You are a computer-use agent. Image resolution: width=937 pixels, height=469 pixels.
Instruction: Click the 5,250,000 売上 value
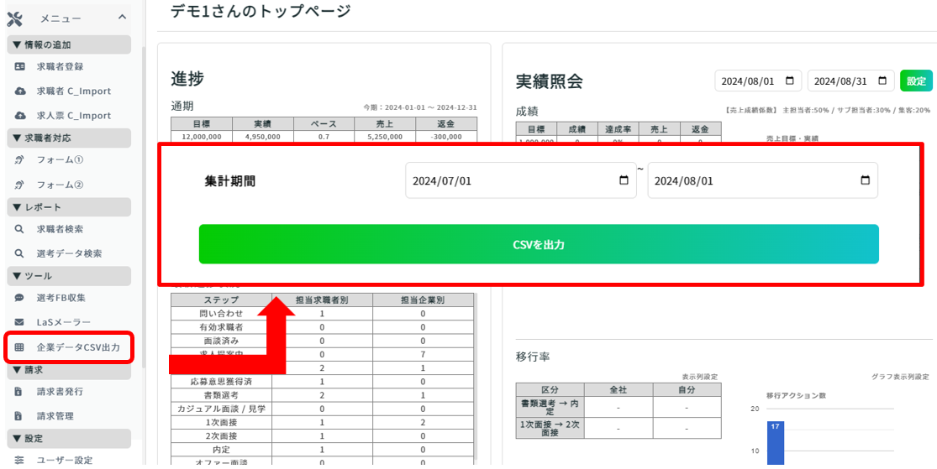384,137
